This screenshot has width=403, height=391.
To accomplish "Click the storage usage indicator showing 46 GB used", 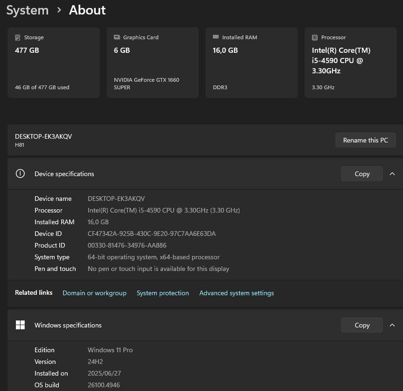I will pos(42,87).
